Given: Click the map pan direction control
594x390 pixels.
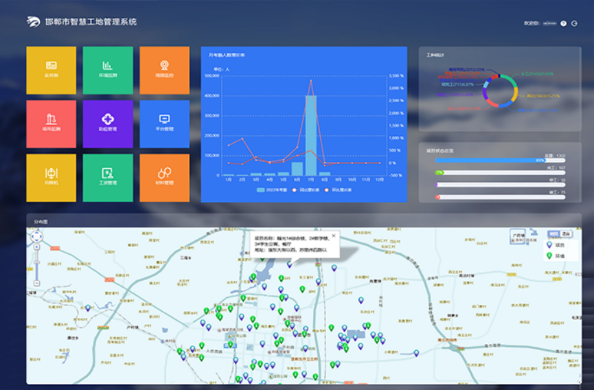Looking at the screenshot, I should tap(37, 237).
